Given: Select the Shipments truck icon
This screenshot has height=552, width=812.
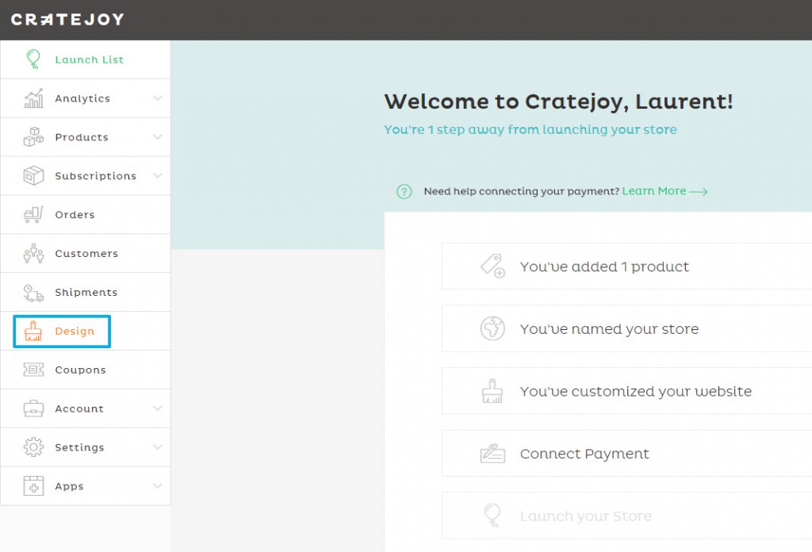Looking at the screenshot, I should tap(33, 292).
